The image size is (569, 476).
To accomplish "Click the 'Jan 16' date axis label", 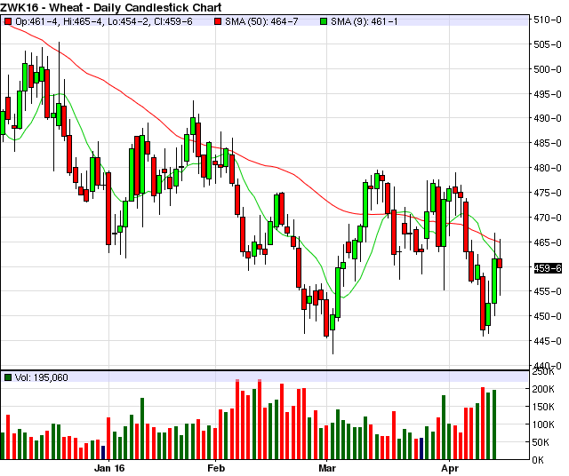I will [109, 468].
